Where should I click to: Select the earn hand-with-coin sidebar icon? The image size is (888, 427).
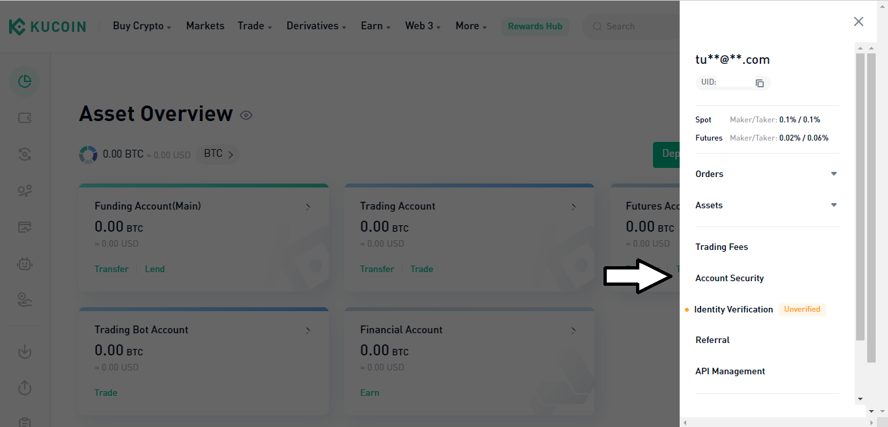tap(24, 300)
